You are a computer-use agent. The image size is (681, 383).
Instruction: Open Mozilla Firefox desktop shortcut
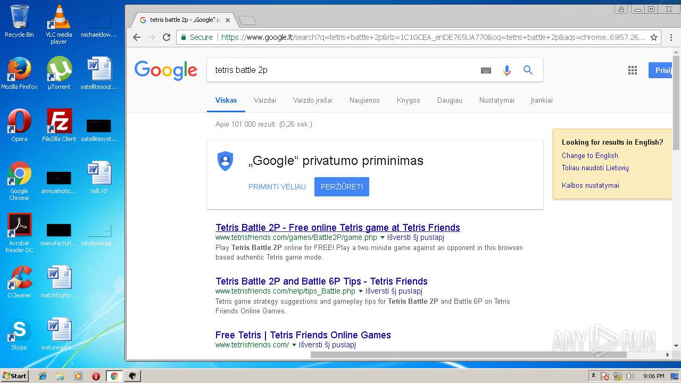(x=19, y=73)
